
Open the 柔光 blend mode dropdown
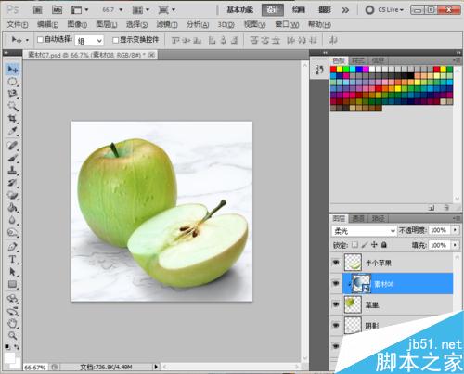[364, 231]
